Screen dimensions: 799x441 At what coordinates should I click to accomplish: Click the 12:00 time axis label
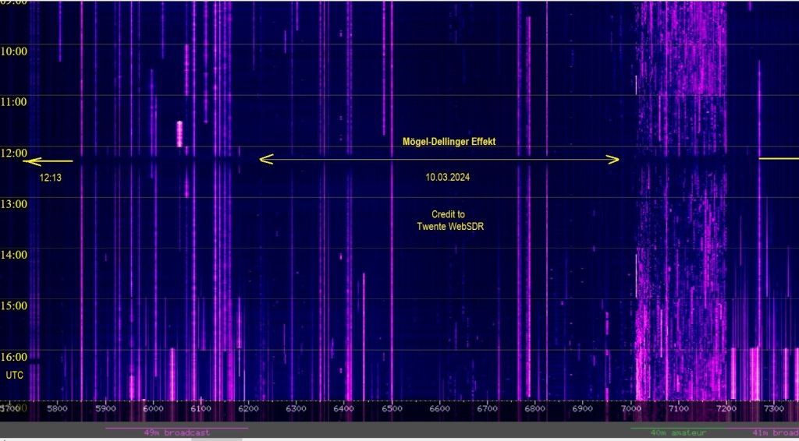tap(15, 153)
